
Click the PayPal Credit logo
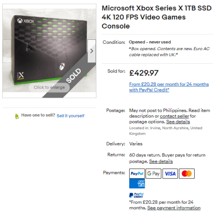tap(136, 195)
